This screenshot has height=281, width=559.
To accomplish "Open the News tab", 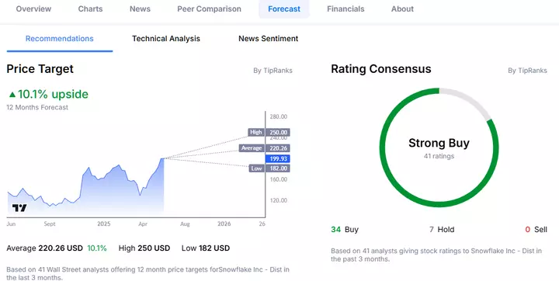I will (x=140, y=9).
